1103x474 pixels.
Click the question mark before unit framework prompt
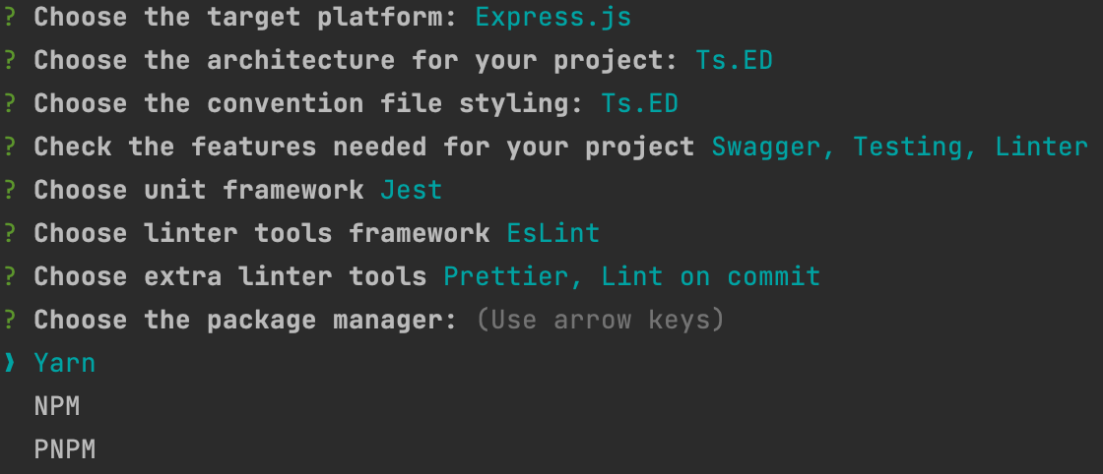[x=9, y=191]
